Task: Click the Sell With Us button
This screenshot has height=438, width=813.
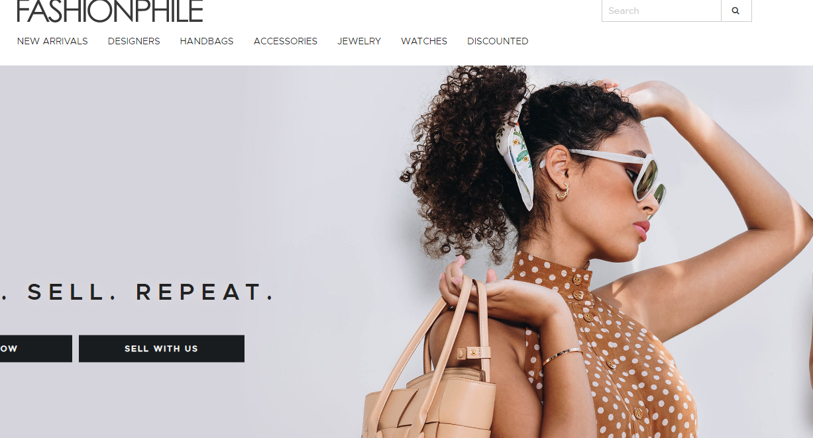Action: [162, 349]
